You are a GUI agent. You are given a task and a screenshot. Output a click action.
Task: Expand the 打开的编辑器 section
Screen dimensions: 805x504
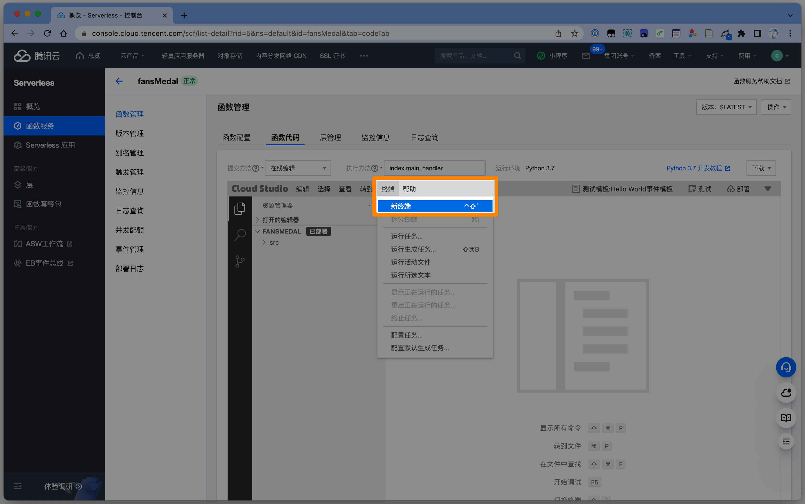point(280,220)
